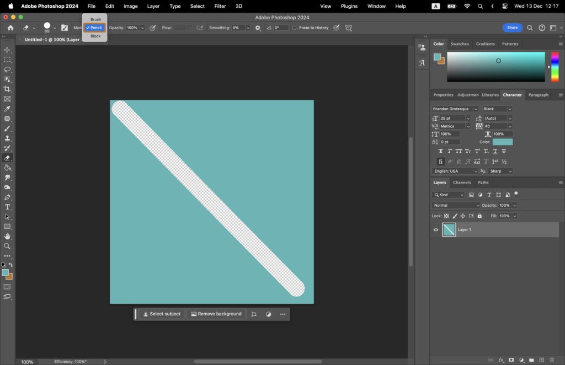
Task: Choose Block from the eraser mode menu
Action: click(95, 36)
